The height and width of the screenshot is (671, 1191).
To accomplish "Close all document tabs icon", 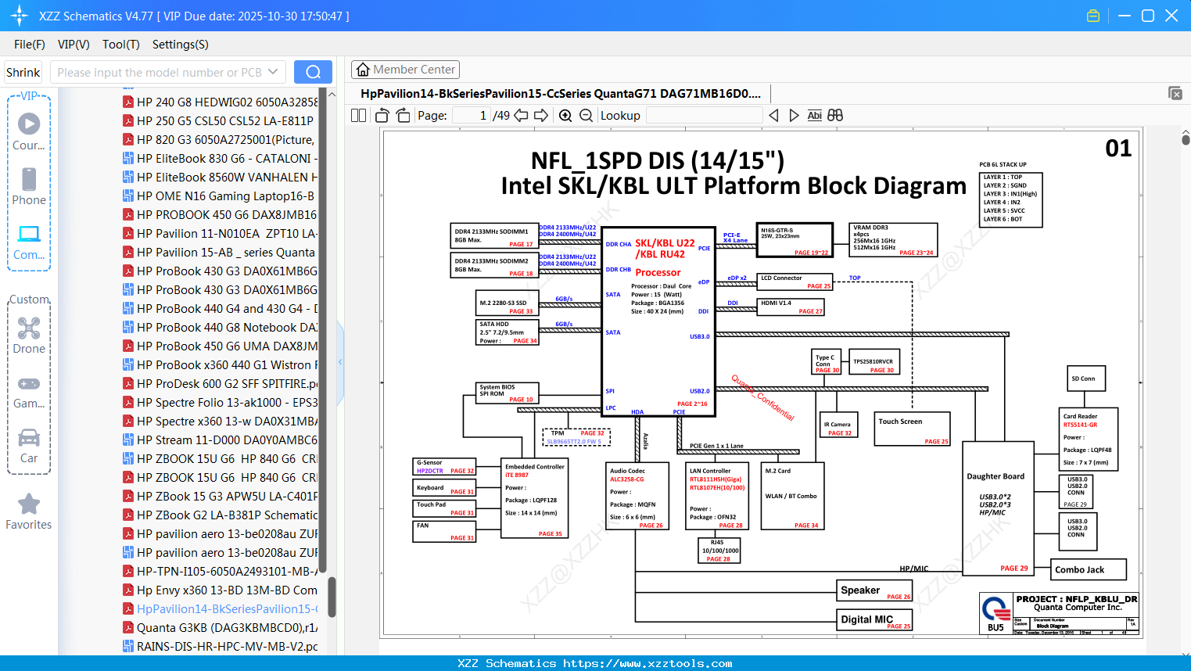I will point(1175,93).
